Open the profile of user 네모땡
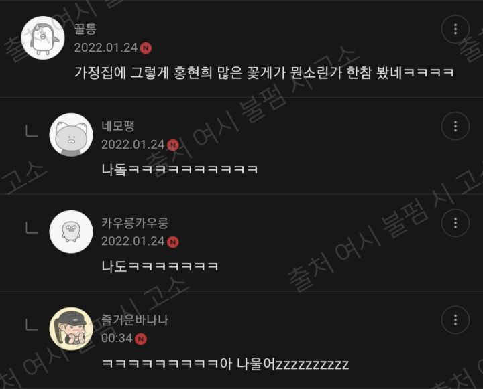483x389 pixels. point(118,125)
